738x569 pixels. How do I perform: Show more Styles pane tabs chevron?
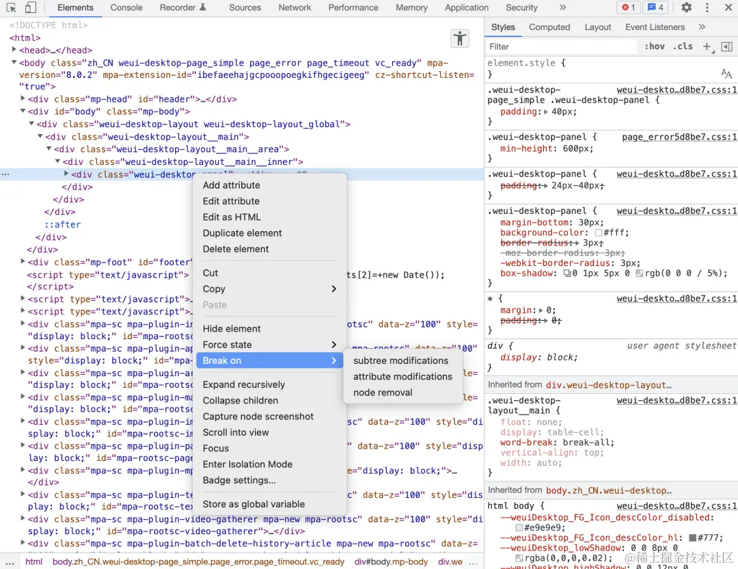click(702, 27)
